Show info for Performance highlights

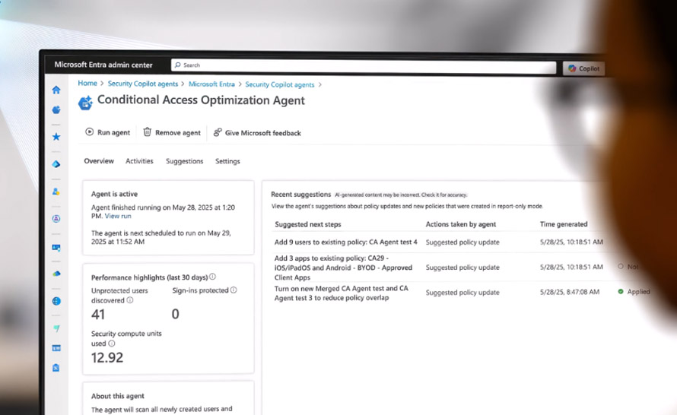click(212, 277)
